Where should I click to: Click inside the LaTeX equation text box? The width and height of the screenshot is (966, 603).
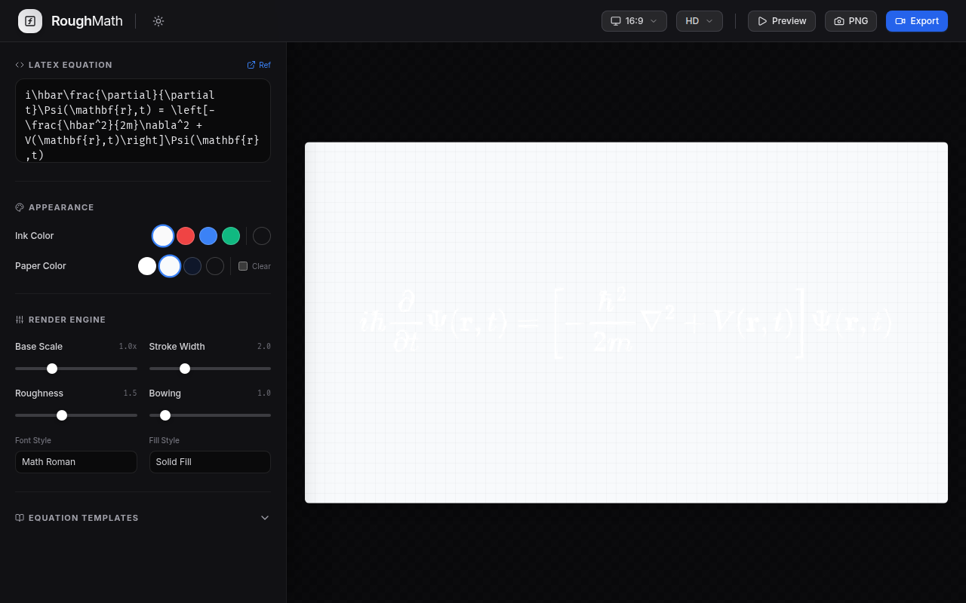click(143, 121)
